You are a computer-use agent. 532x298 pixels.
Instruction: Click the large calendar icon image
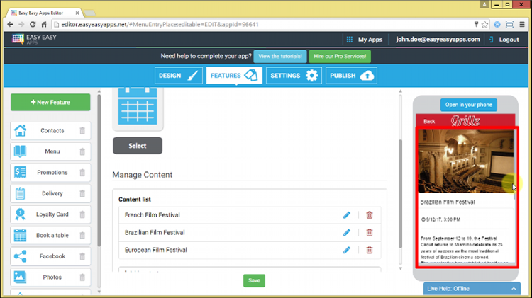point(138,106)
